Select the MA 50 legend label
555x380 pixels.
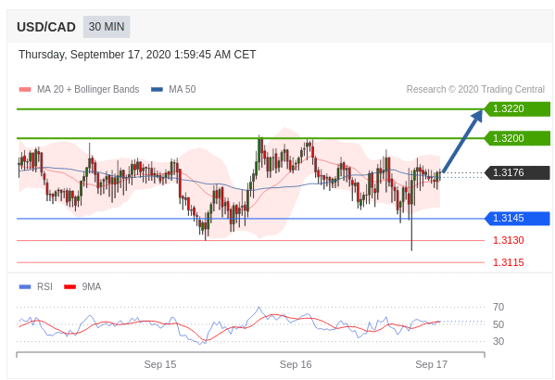point(183,89)
